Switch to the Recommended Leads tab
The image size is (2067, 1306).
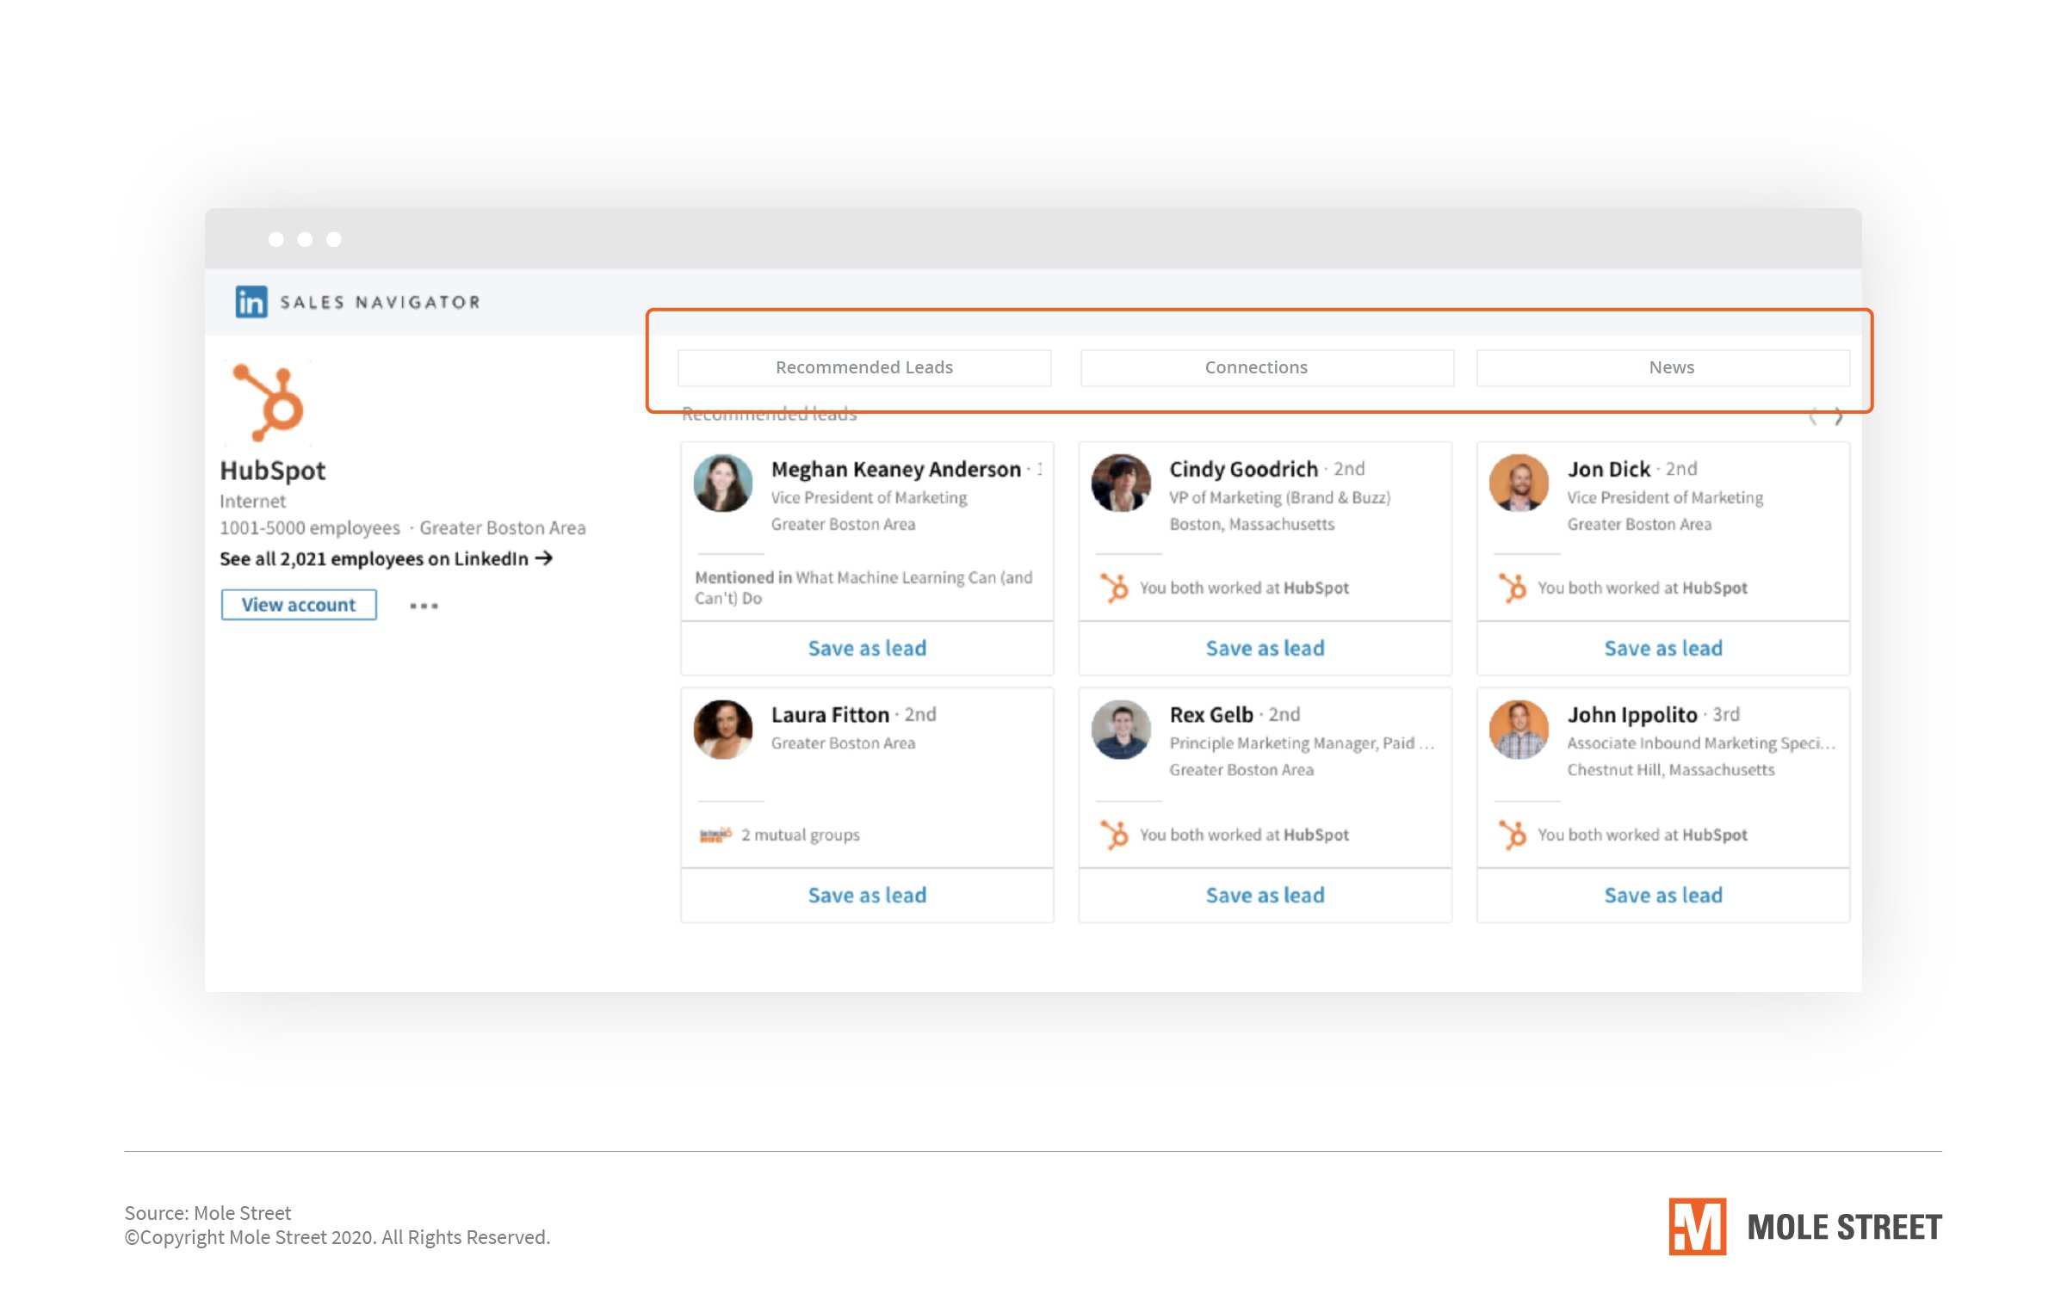(x=864, y=367)
